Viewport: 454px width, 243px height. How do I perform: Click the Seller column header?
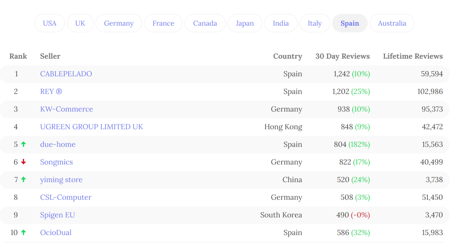pos(50,56)
